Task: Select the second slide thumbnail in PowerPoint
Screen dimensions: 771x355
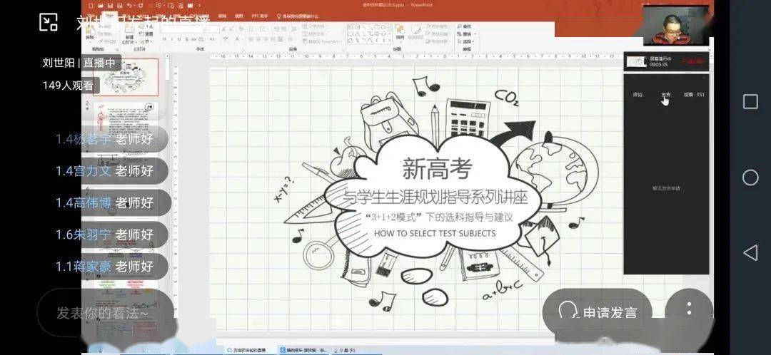Action: click(126, 118)
